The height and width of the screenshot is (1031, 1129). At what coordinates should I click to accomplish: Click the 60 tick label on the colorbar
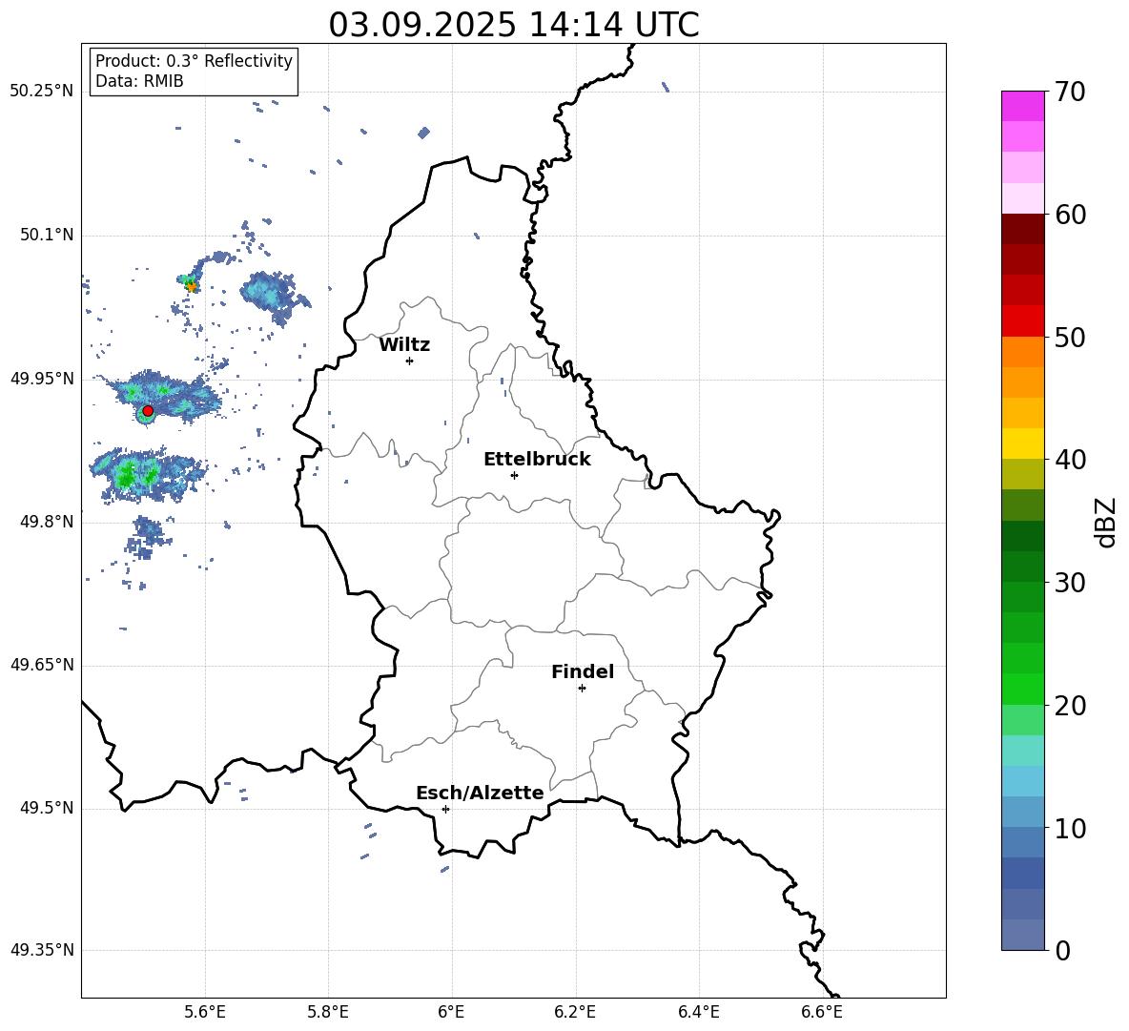tap(1070, 215)
